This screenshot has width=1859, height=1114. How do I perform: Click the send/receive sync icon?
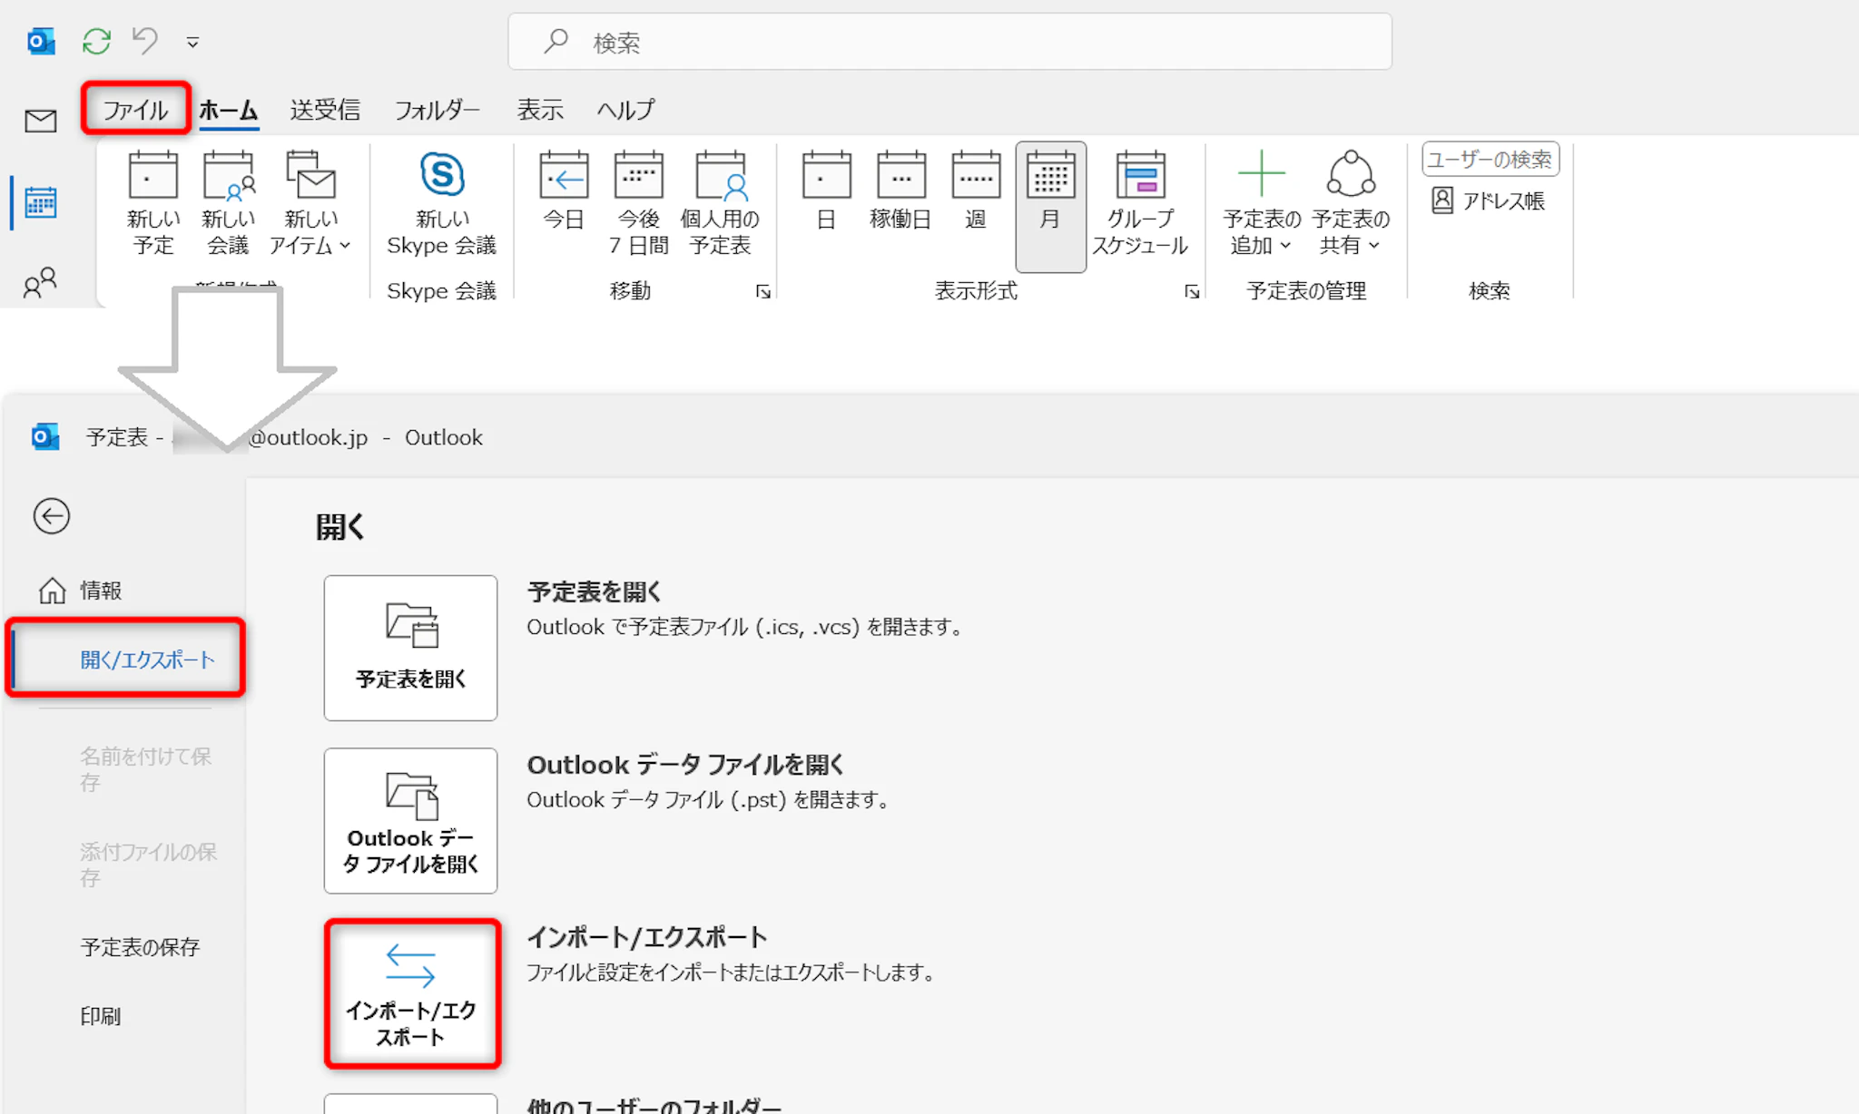pyautogui.click(x=96, y=42)
